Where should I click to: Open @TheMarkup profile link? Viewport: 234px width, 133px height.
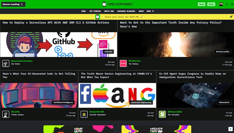135,61
